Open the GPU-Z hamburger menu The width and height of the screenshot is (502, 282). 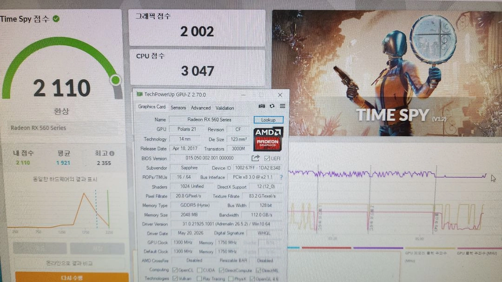point(283,106)
